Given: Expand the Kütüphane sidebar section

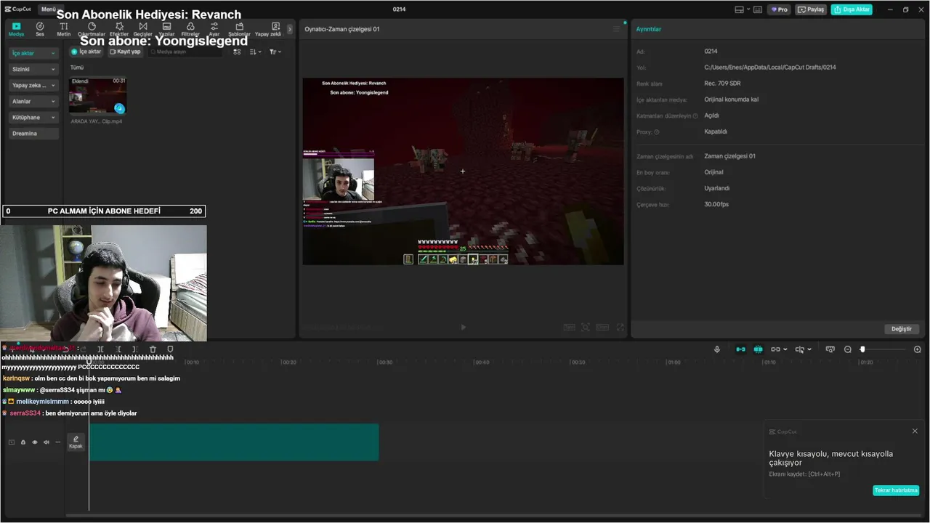Looking at the screenshot, I should click(x=33, y=117).
